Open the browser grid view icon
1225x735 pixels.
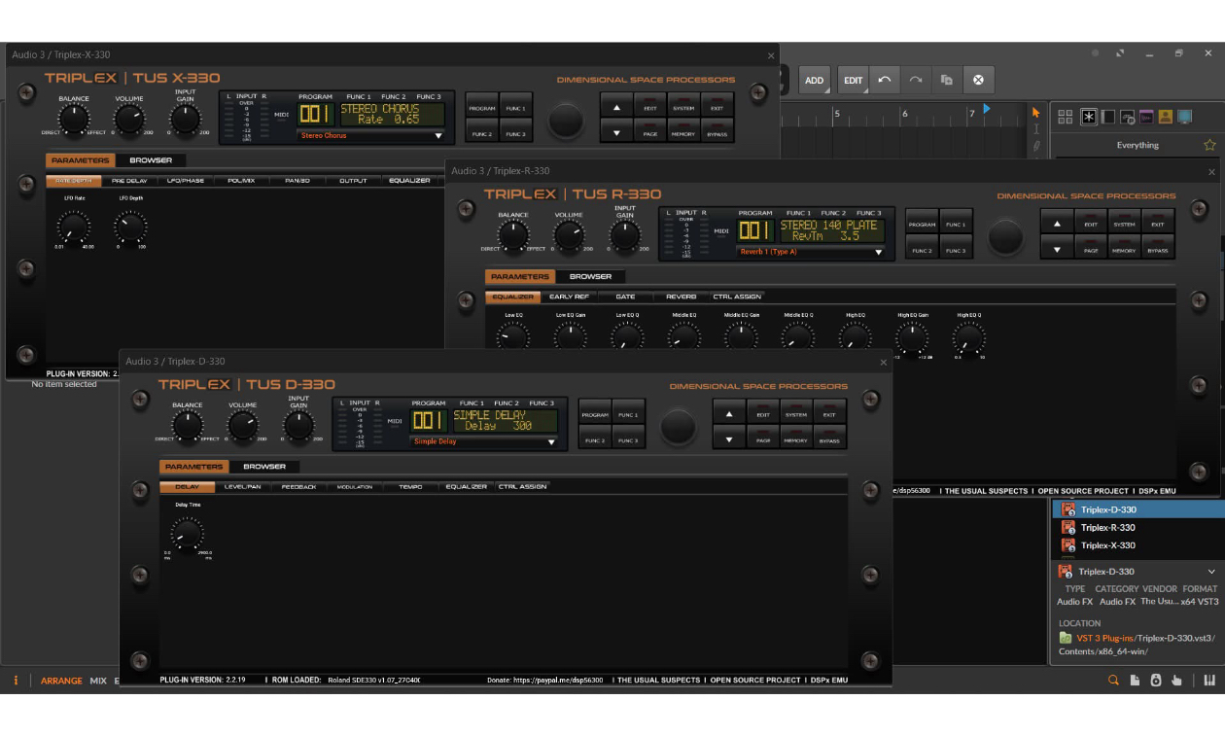(1066, 117)
